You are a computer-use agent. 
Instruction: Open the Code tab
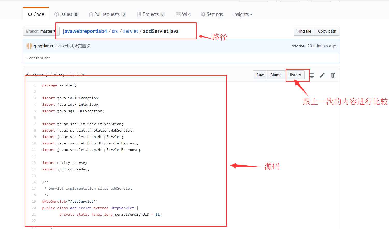36,14
